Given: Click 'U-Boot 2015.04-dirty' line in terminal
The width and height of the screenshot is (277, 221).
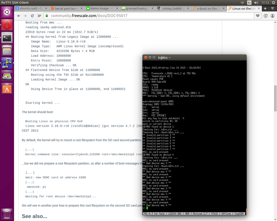Looking at the screenshot, I should [172, 68].
